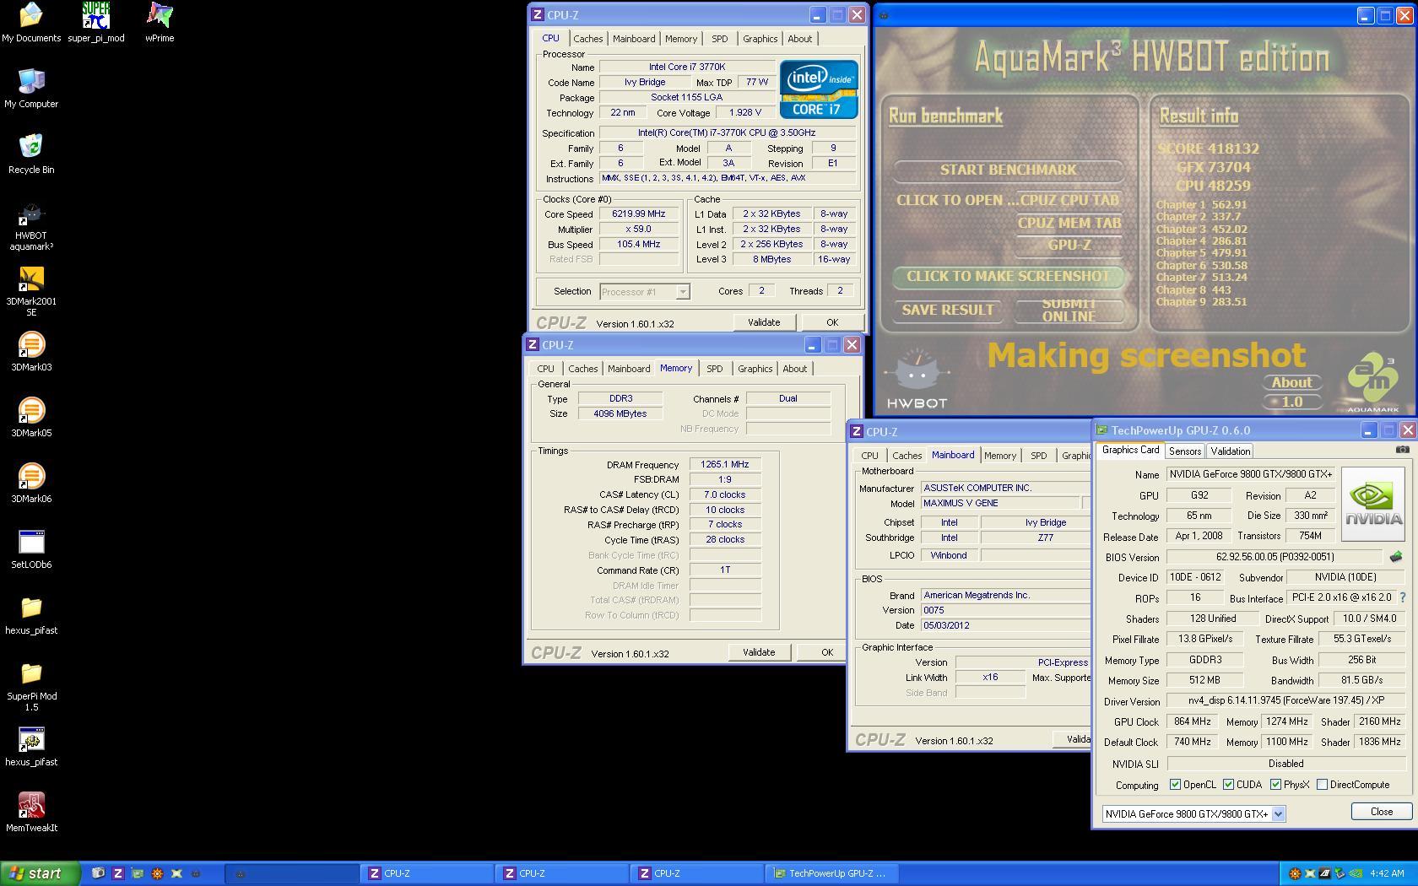
Task: Click the AquaMark3 logo in benchmark window
Action: [1372, 382]
